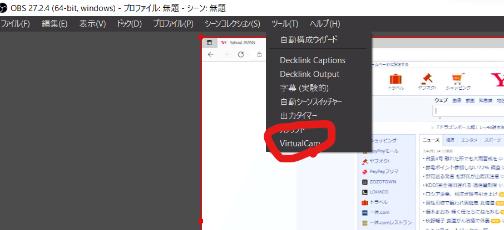
Task: Open the 表示(V) menu
Action: tap(92, 24)
